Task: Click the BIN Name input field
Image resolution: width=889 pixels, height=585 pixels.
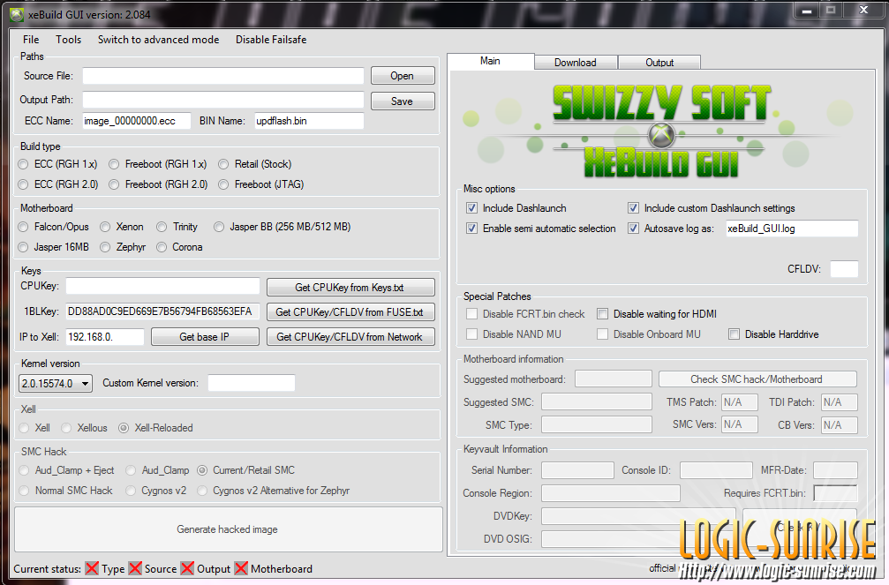Action: (x=309, y=121)
